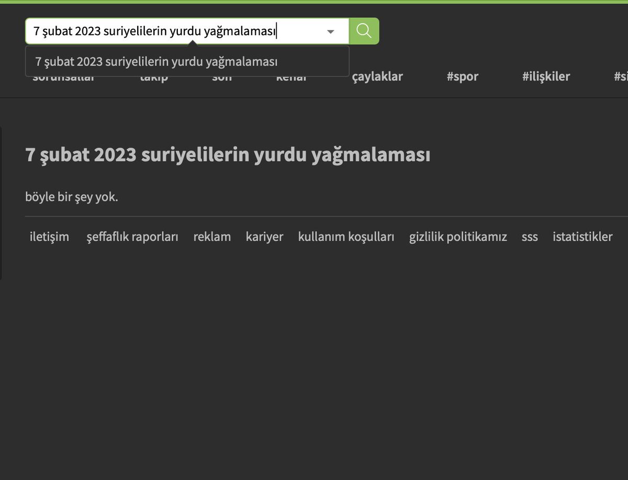Open the istatistikler footer link
The height and width of the screenshot is (480, 628).
pos(582,237)
